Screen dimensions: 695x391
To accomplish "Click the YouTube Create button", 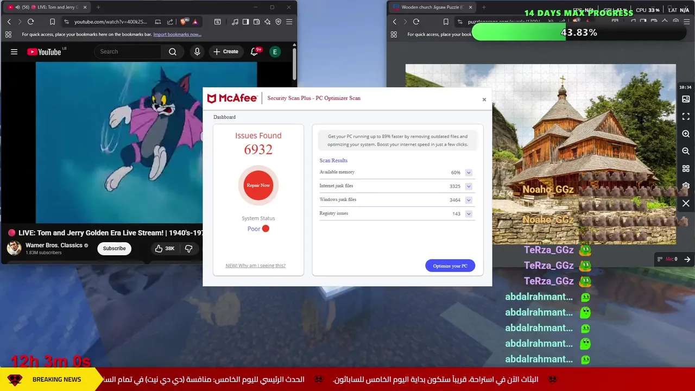I will (x=226, y=52).
